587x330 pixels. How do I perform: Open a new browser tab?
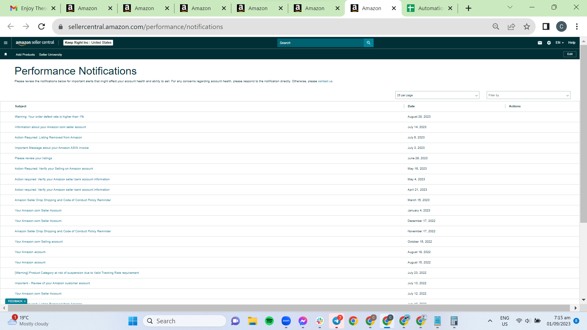(x=468, y=8)
